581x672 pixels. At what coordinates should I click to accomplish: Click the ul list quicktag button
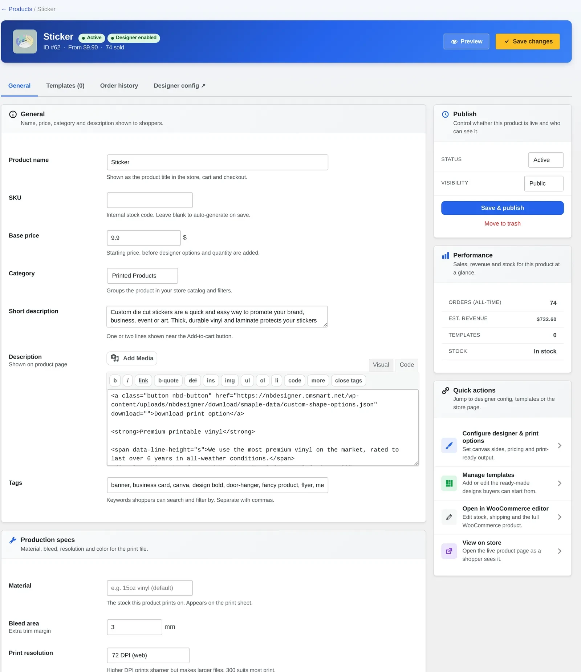click(x=247, y=380)
